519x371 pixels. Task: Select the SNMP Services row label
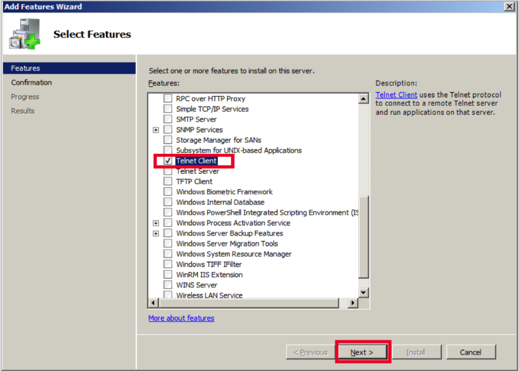tap(200, 130)
